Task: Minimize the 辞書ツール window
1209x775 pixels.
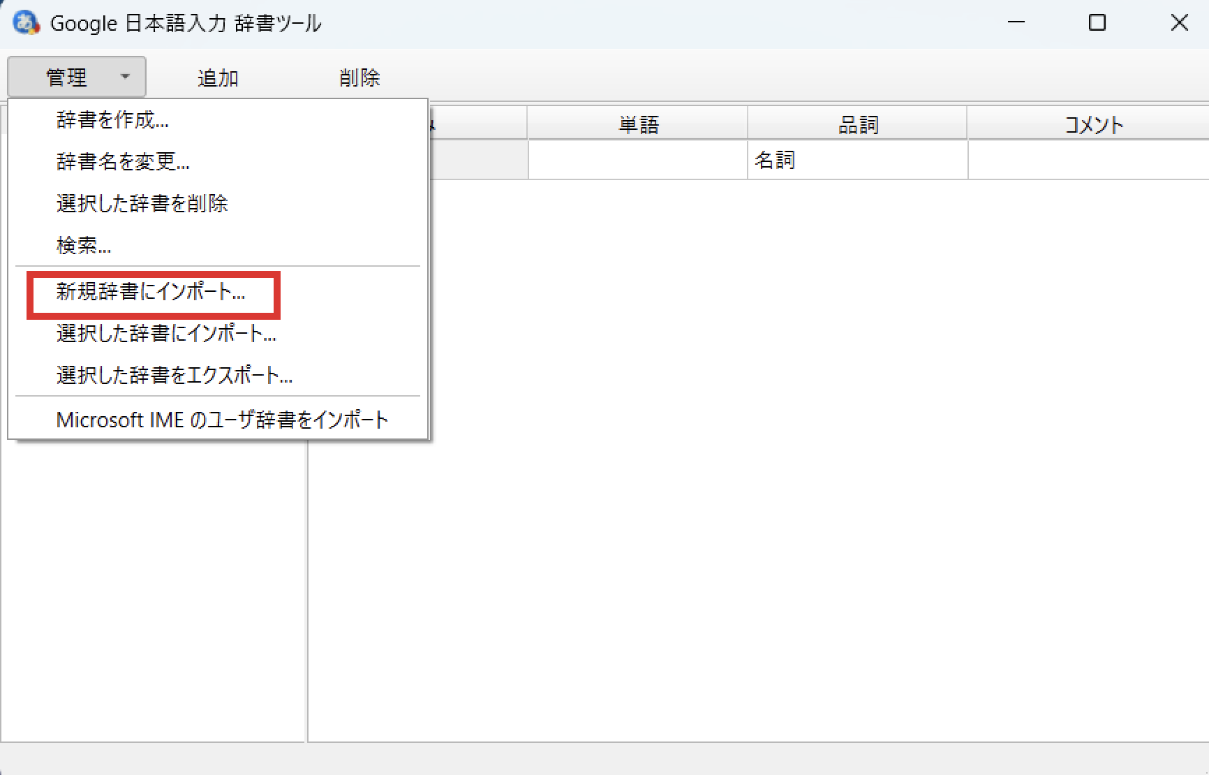Action: 1016,23
